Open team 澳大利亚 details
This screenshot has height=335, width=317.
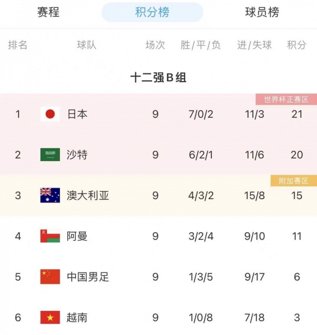coord(88,195)
